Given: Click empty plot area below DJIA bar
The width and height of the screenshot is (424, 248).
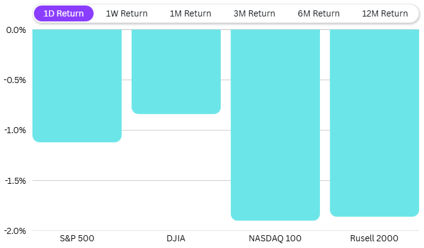Looking at the screenshot, I should click(176, 171).
